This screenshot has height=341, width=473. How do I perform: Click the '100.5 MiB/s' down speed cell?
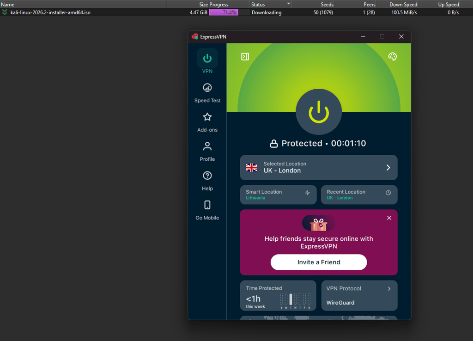click(x=404, y=12)
